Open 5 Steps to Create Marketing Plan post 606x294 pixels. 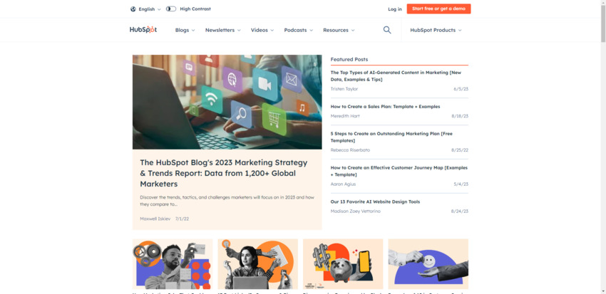(391, 137)
